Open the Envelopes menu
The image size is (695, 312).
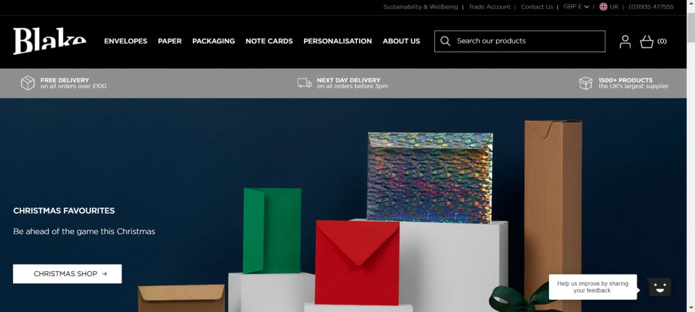click(126, 41)
